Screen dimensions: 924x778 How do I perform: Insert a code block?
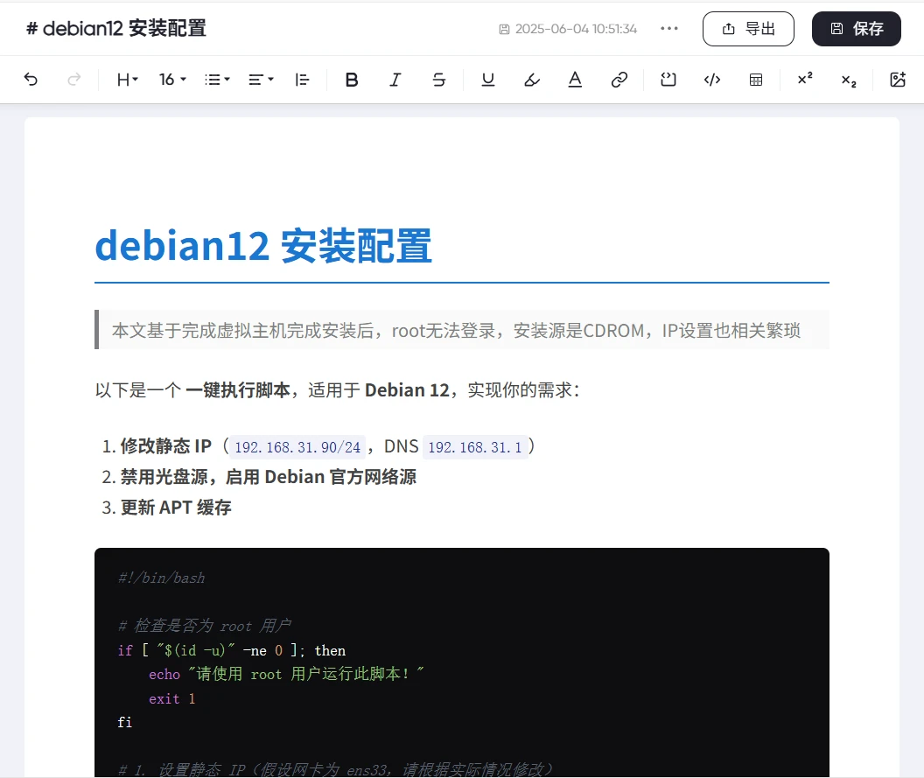712,79
